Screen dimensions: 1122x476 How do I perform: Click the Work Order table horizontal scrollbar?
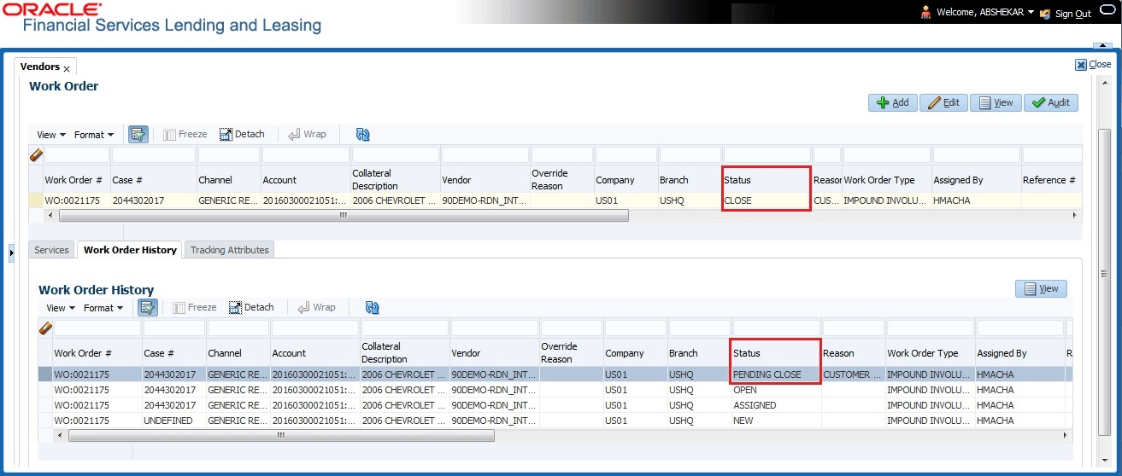coord(344,216)
